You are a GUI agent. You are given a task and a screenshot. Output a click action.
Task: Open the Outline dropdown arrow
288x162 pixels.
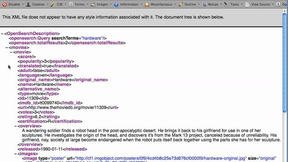tap(199, 4)
